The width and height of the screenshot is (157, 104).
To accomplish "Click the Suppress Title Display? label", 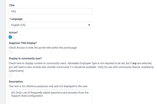I will point(23,43).
